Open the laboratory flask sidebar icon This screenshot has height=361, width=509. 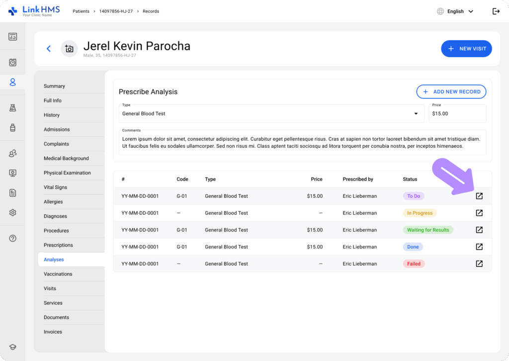coord(12,108)
